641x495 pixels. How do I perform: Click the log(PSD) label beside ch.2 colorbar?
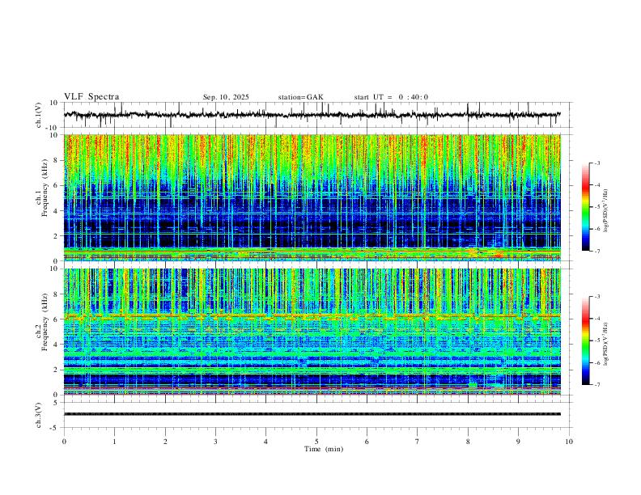(x=606, y=343)
